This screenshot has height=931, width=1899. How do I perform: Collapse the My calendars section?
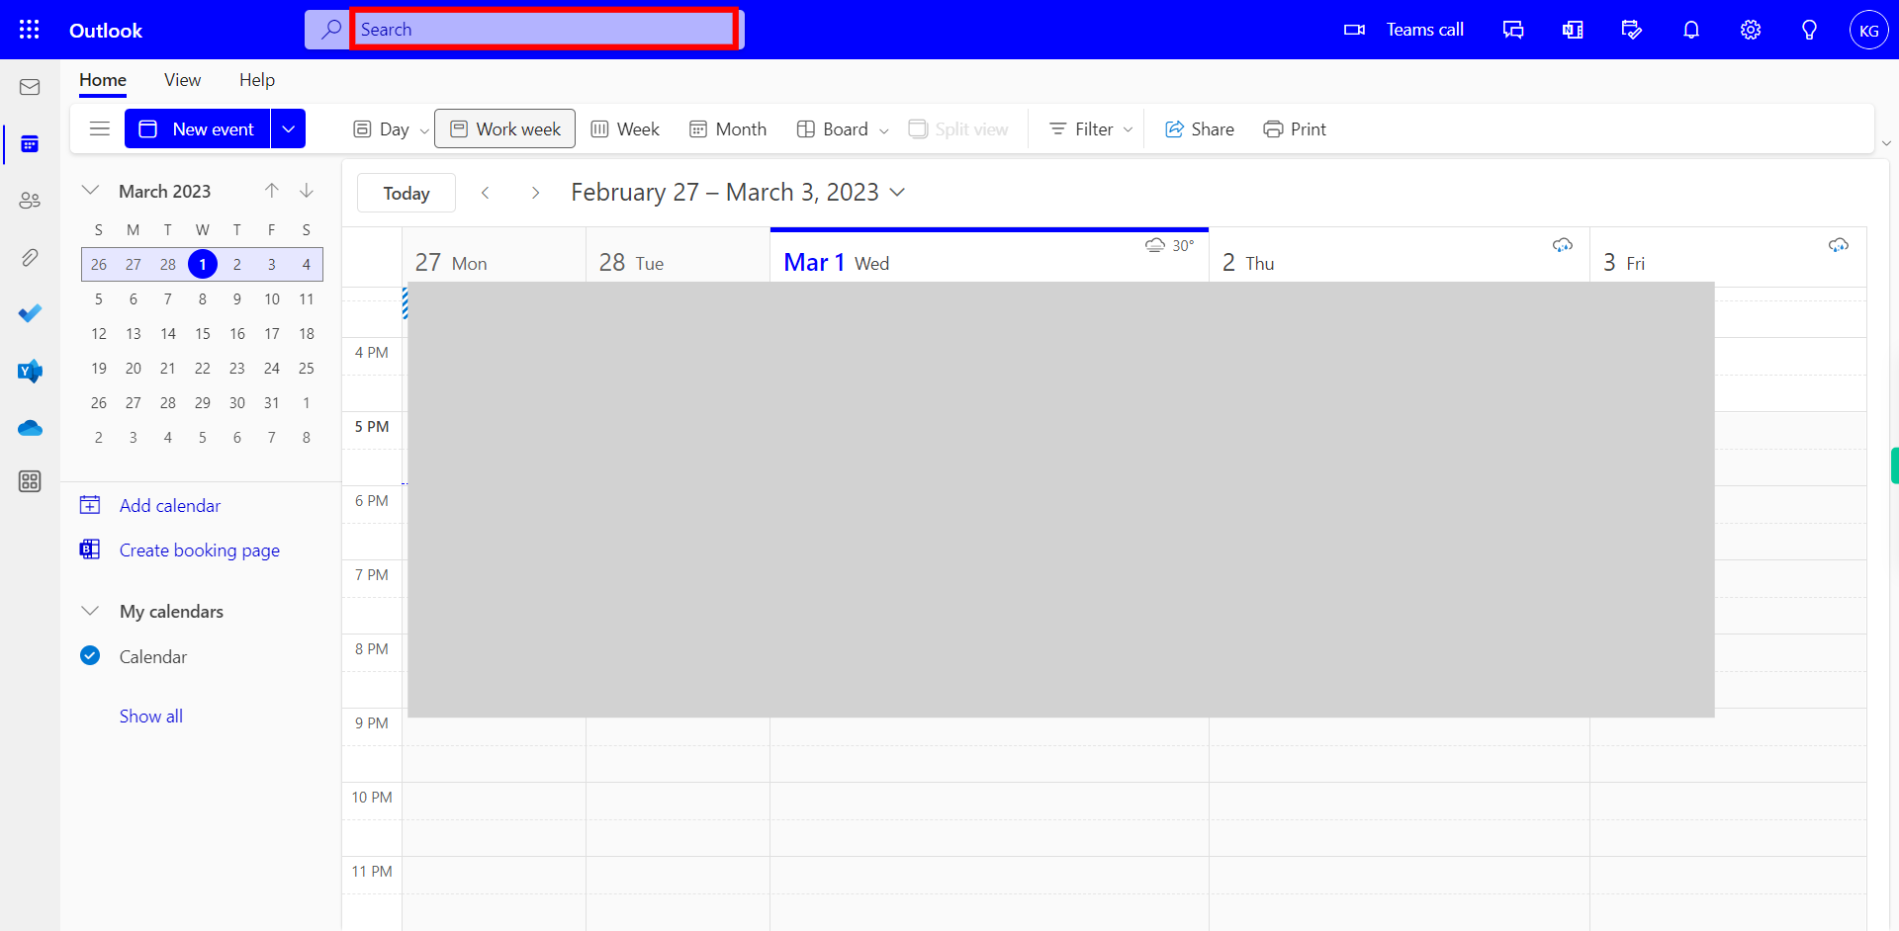[x=90, y=611]
